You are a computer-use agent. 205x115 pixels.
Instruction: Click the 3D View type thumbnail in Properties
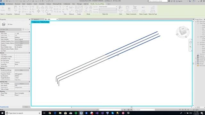point(4,24)
